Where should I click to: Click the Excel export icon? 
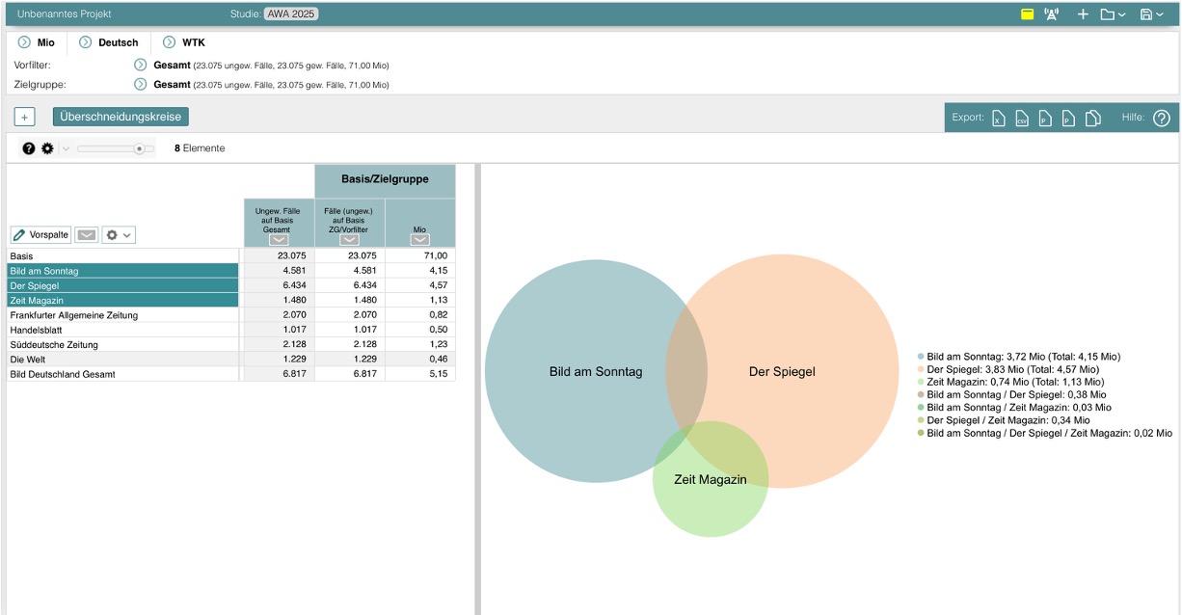(x=999, y=119)
